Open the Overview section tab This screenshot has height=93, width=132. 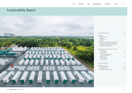pos(74,4)
